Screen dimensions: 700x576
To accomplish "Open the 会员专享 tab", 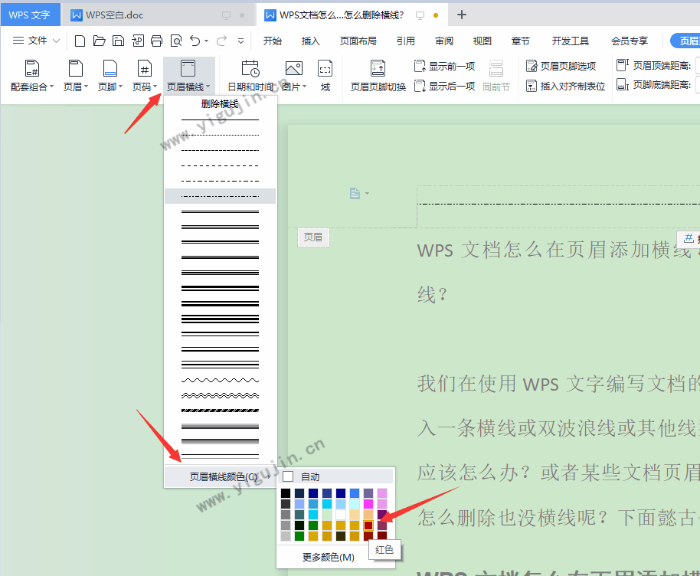I will tap(630, 41).
